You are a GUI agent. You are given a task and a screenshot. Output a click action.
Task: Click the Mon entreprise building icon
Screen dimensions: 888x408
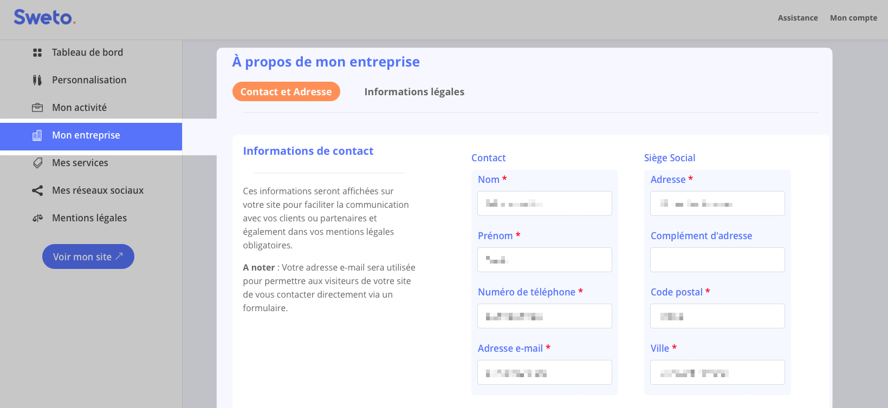pyautogui.click(x=37, y=135)
